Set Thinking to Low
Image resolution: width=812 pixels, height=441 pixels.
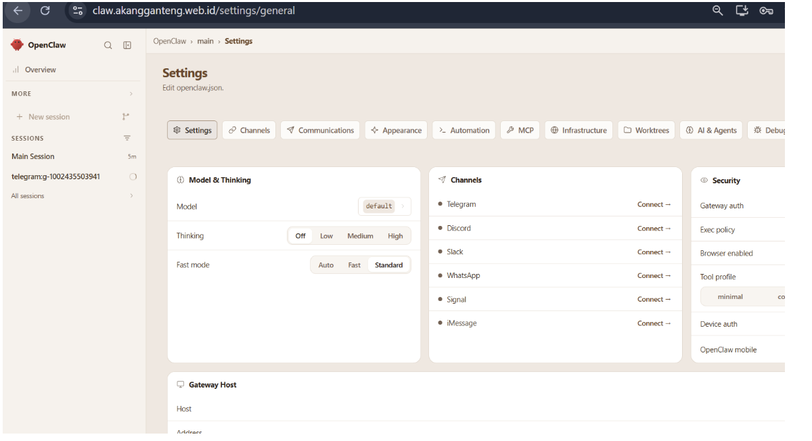pyautogui.click(x=327, y=236)
